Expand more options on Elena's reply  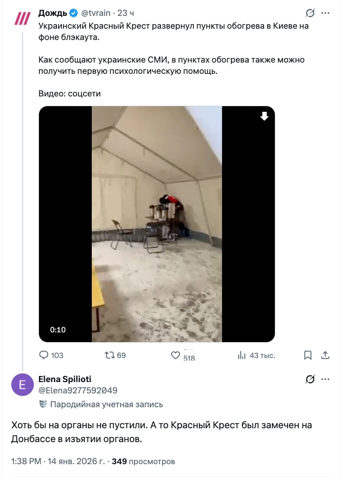pyautogui.click(x=325, y=380)
